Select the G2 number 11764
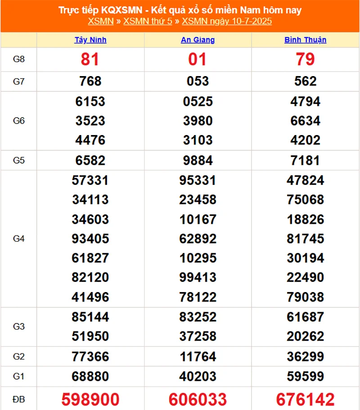This screenshot has height=410, width=360. [x=198, y=357]
